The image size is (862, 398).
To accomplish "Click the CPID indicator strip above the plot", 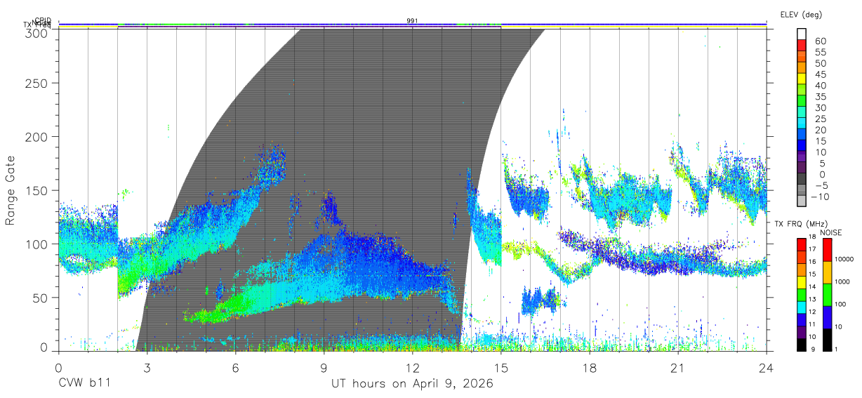I will (412, 23).
